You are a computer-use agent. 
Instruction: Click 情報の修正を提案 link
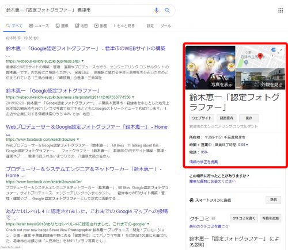point(203,162)
